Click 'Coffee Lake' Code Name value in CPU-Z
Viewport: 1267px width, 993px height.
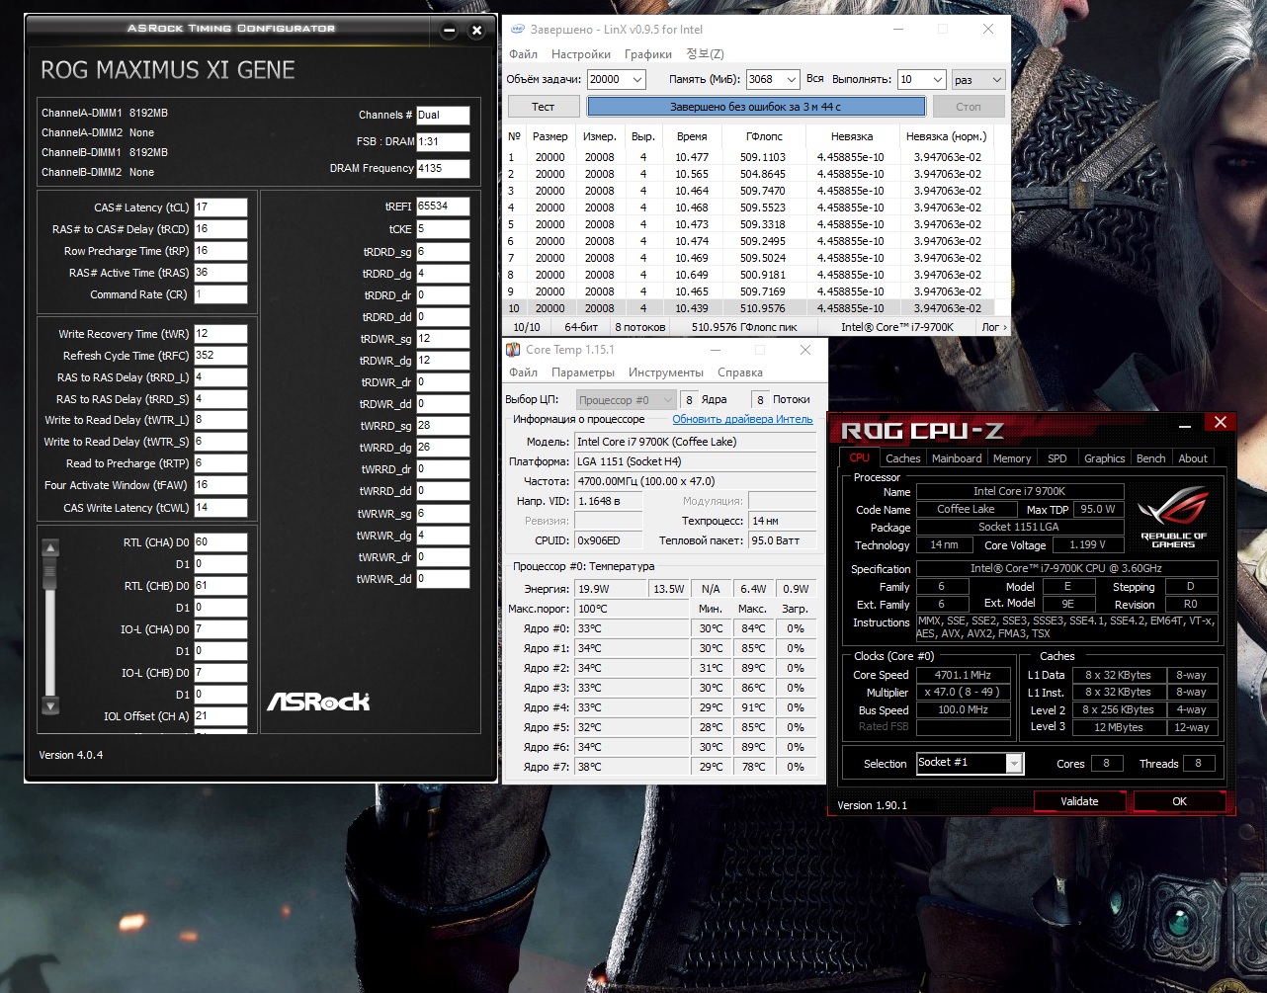(x=967, y=509)
